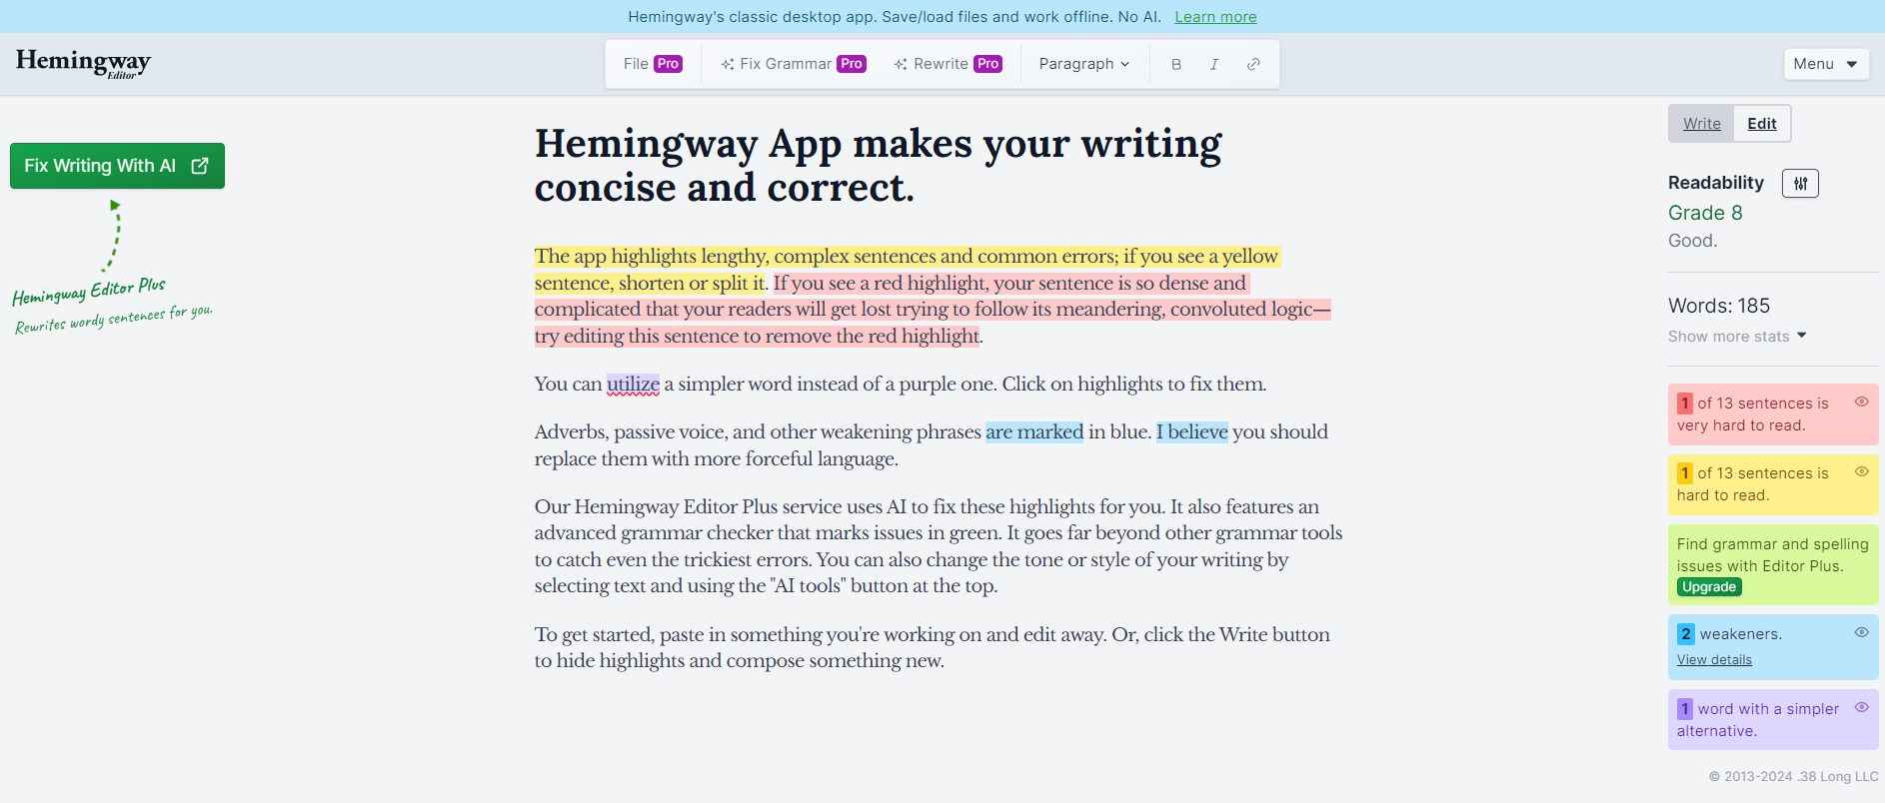Click the blue highlighted phrase I believe
The image size is (1885, 803).
1192,431
